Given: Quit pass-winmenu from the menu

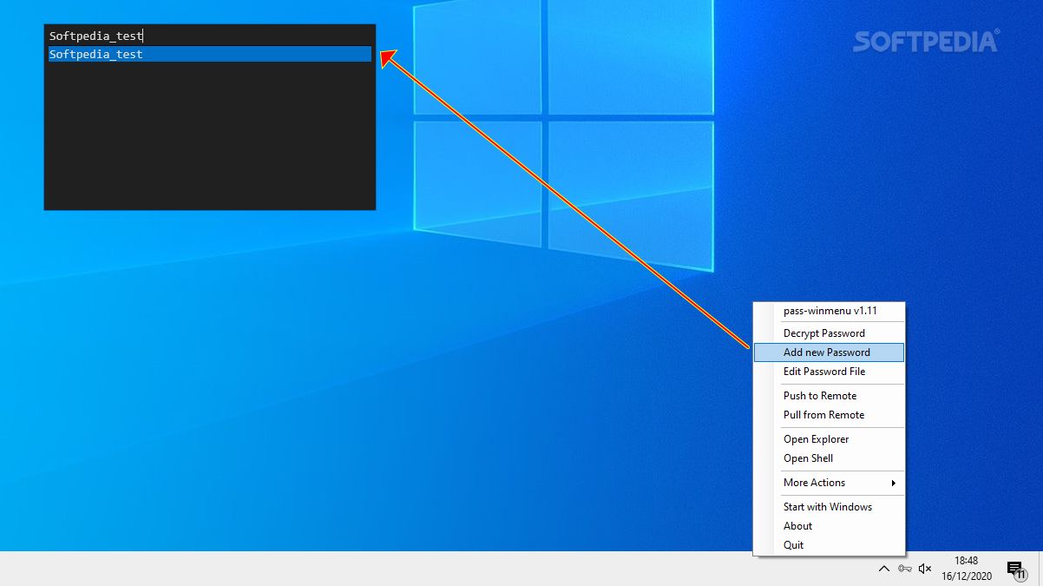Looking at the screenshot, I should [829, 545].
